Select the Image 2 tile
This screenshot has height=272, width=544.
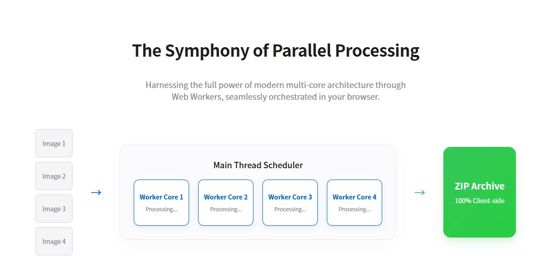point(54,176)
